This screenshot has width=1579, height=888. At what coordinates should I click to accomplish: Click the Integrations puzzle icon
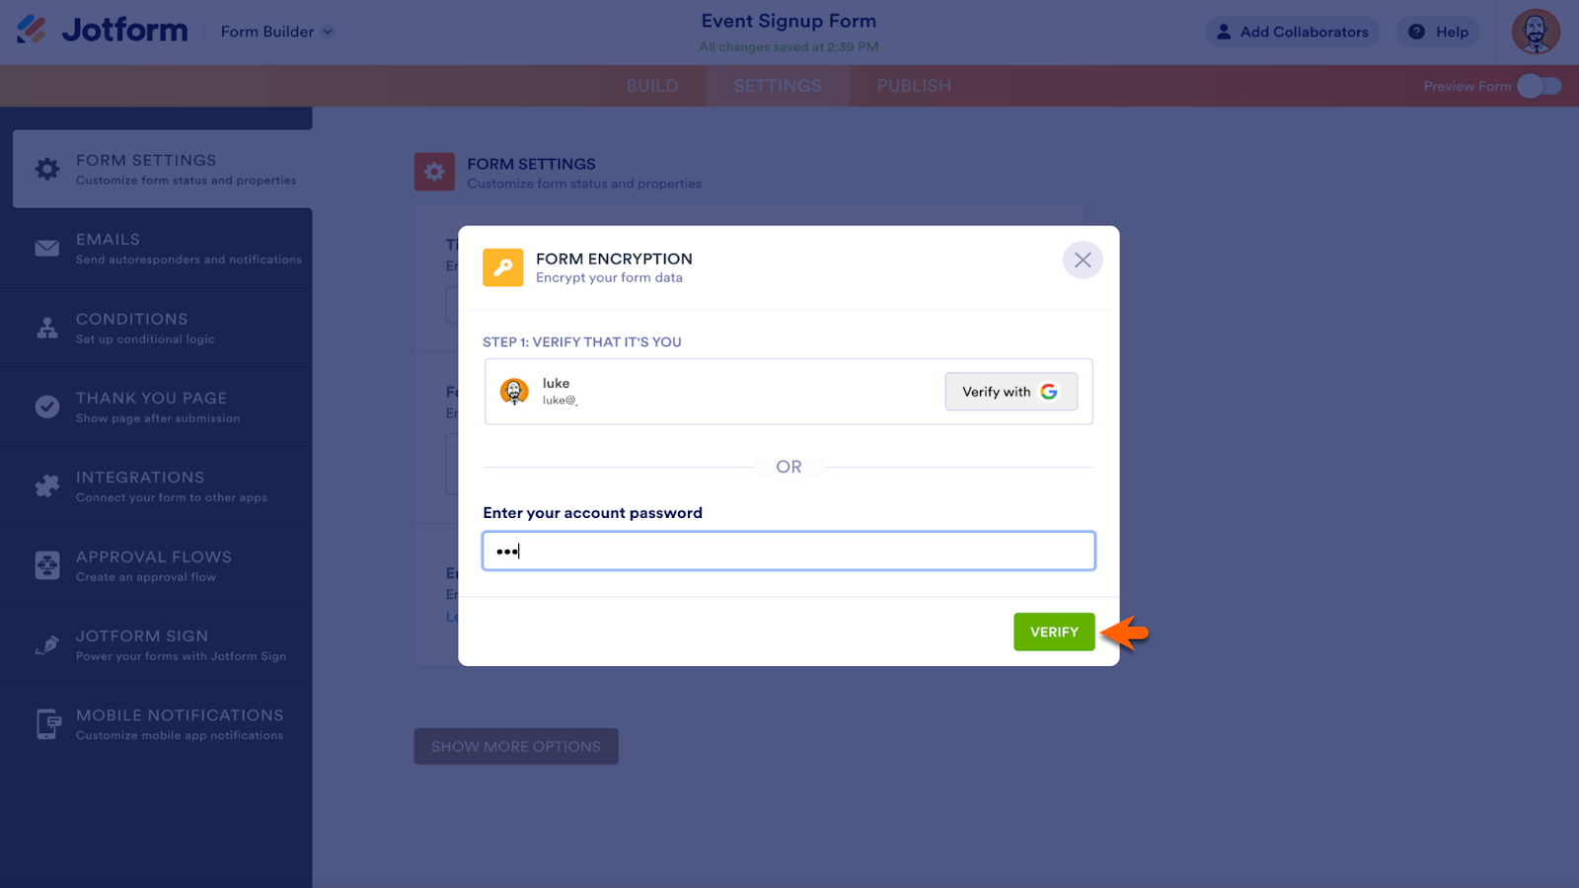coord(47,486)
